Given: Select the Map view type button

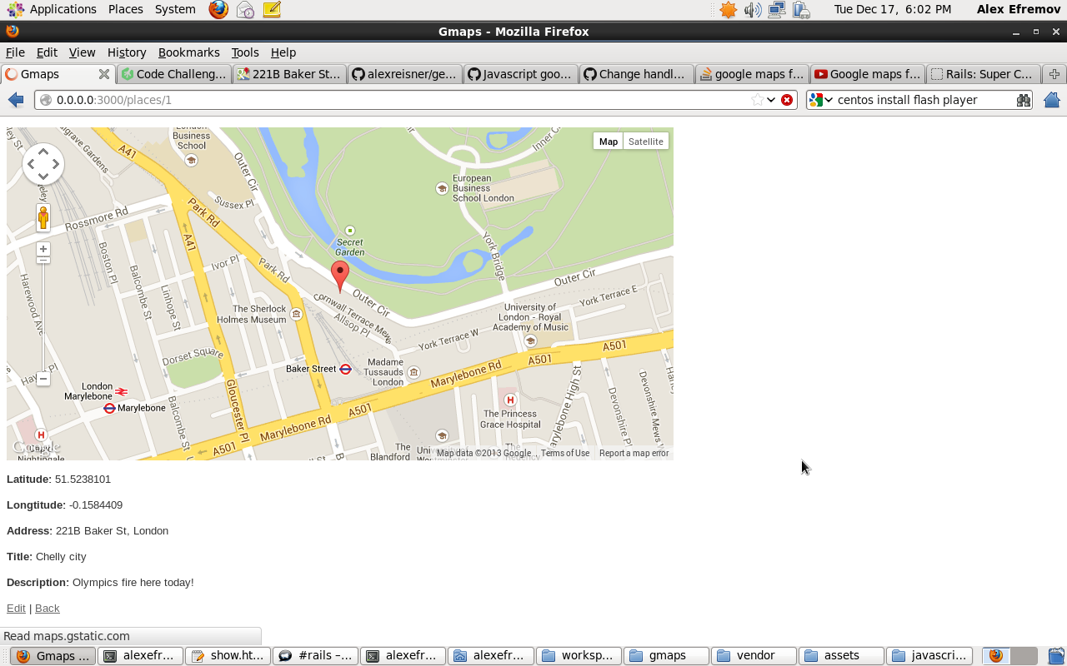Looking at the screenshot, I should (x=609, y=142).
